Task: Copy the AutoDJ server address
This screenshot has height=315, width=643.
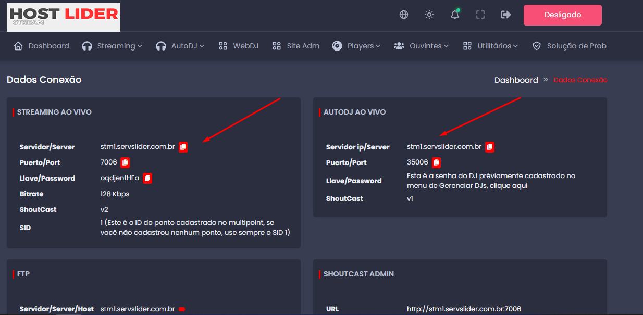Action: [x=490, y=147]
